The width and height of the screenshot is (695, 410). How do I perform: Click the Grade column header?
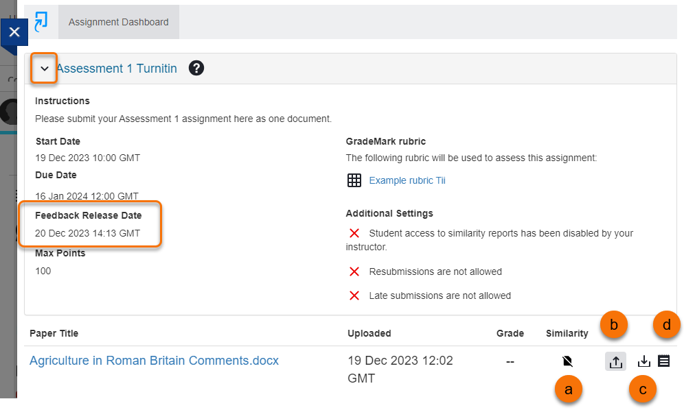pos(510,334)
